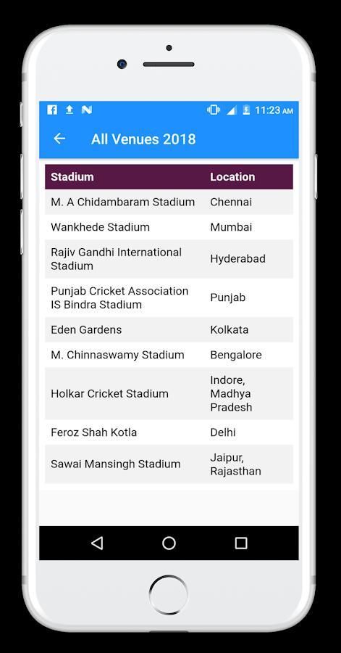Screen dimensions: 341x653
Task: Tap the vibrate mode status icon
Action: (214, 110)
